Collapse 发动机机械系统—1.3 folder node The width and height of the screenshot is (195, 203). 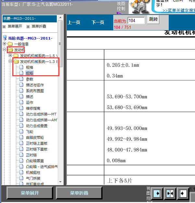tap(10, 61)
